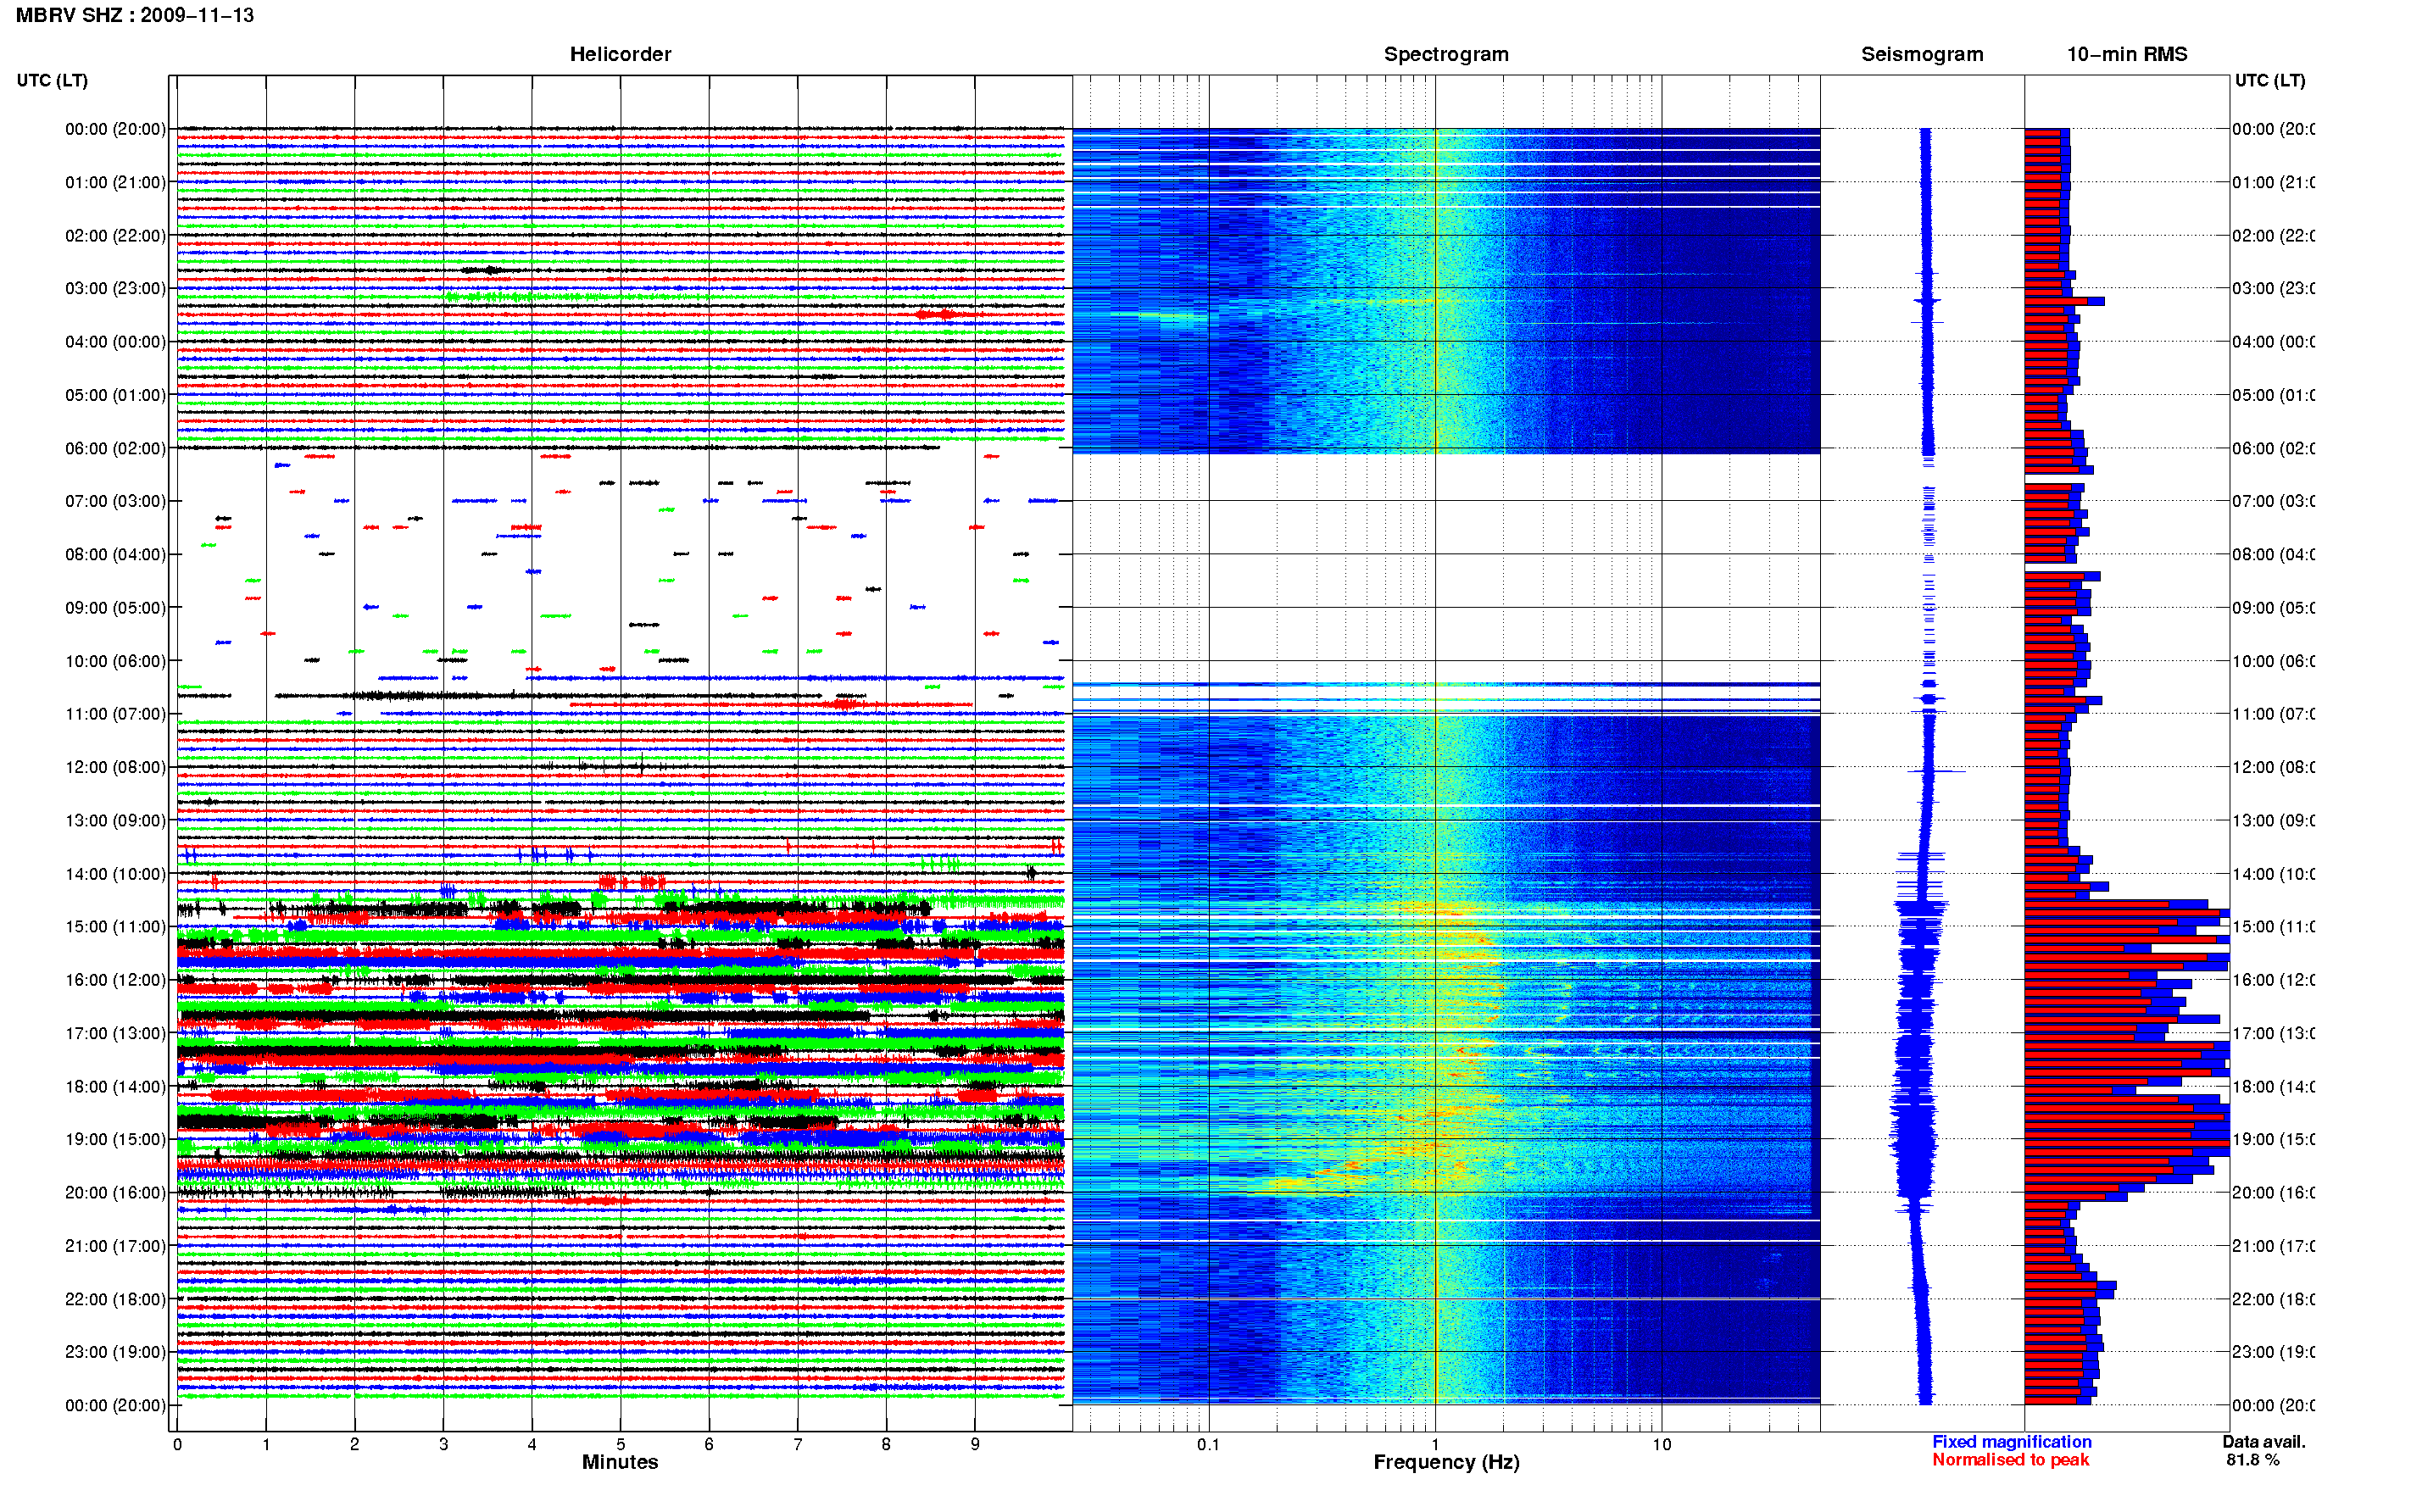Screen dimensions: 2411x1507
Task: Click the RMS-side time label at 18:00 (14:
Action: pyautogui.click(x=2274, y=1087)
